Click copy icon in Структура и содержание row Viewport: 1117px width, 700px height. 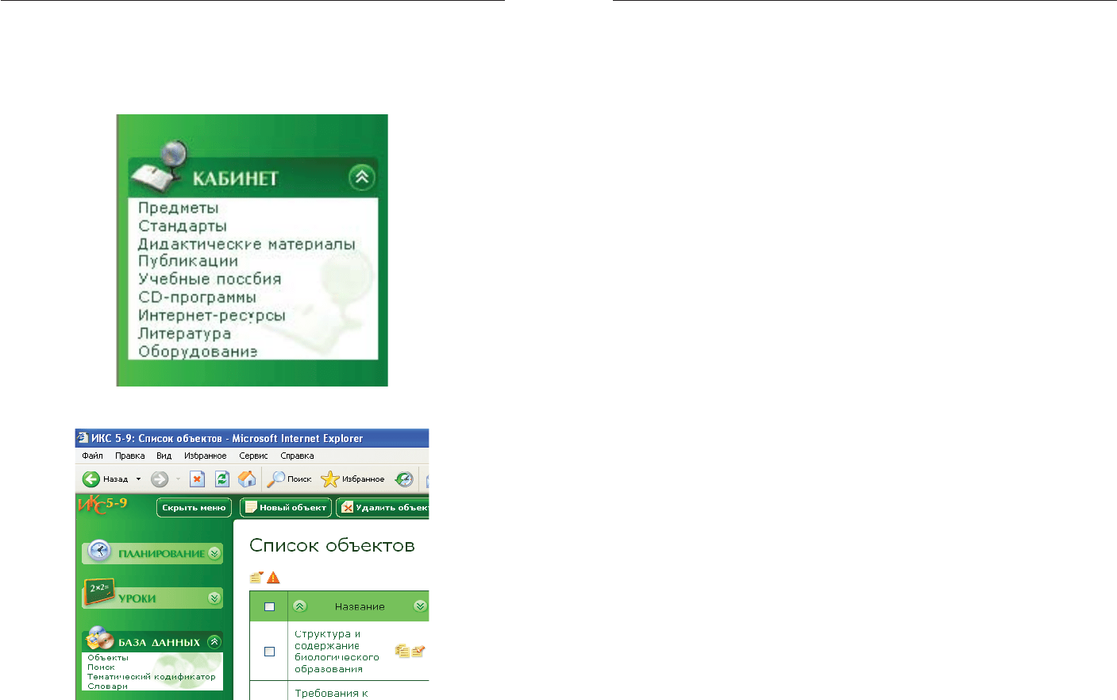click(403, 651)
